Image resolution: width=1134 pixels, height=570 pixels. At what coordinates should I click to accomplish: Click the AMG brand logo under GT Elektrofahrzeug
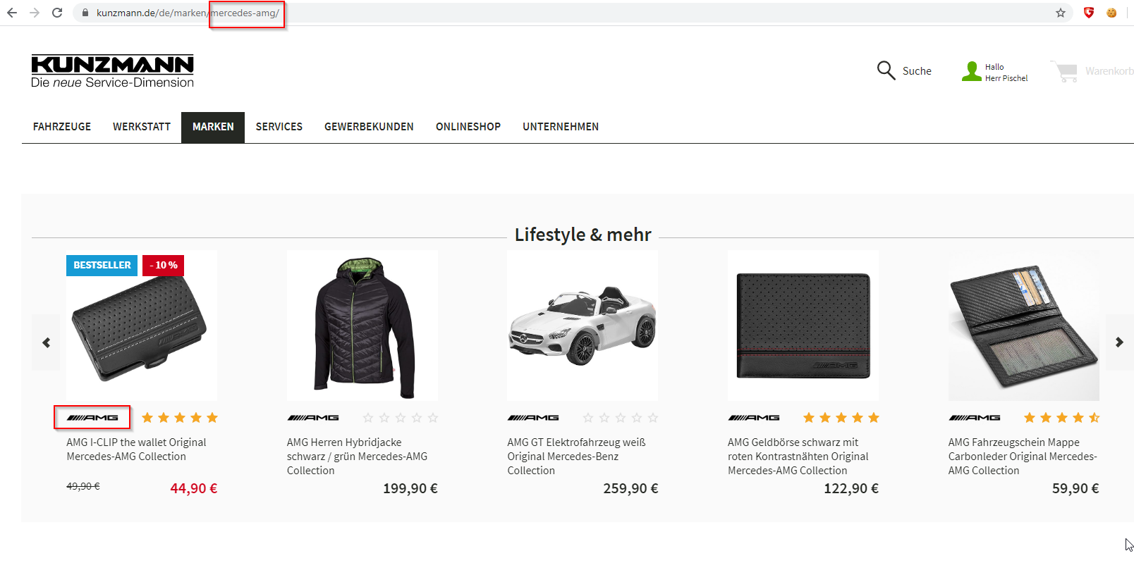click(x=533, y=418)
